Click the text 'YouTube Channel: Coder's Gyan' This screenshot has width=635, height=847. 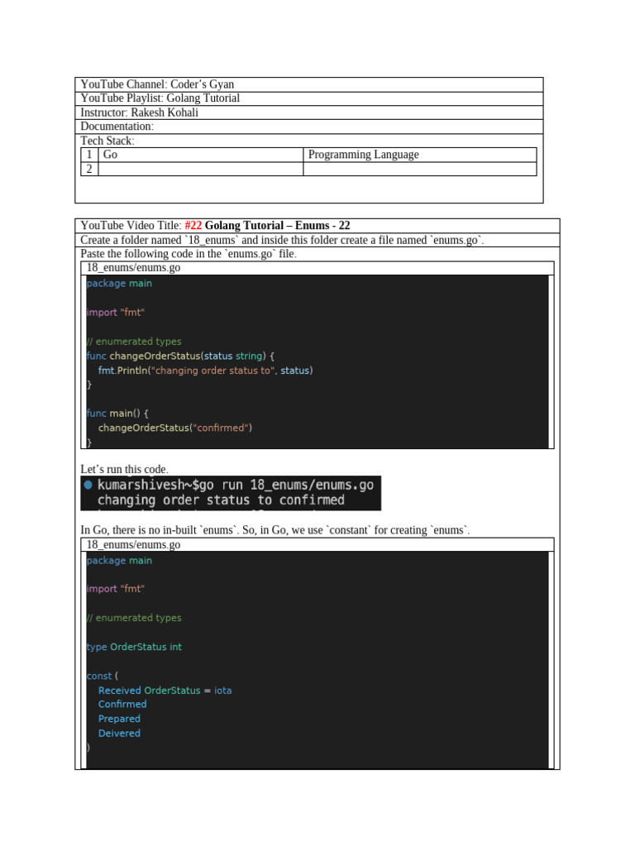tap(157, 84)
